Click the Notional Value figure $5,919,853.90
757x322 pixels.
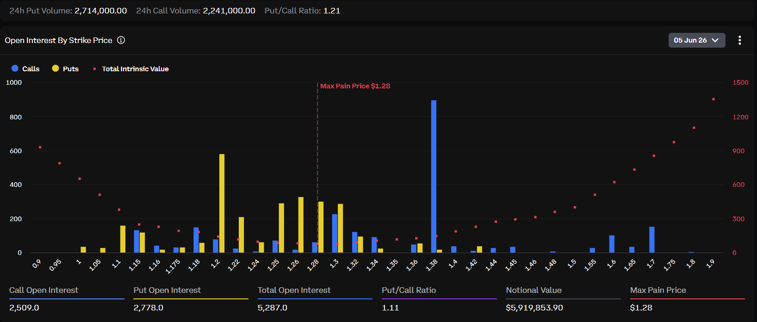pos(534,308)
